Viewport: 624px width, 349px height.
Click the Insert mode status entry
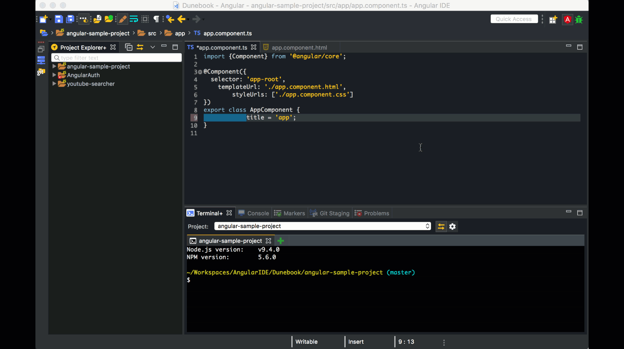(x=356, y=342)
